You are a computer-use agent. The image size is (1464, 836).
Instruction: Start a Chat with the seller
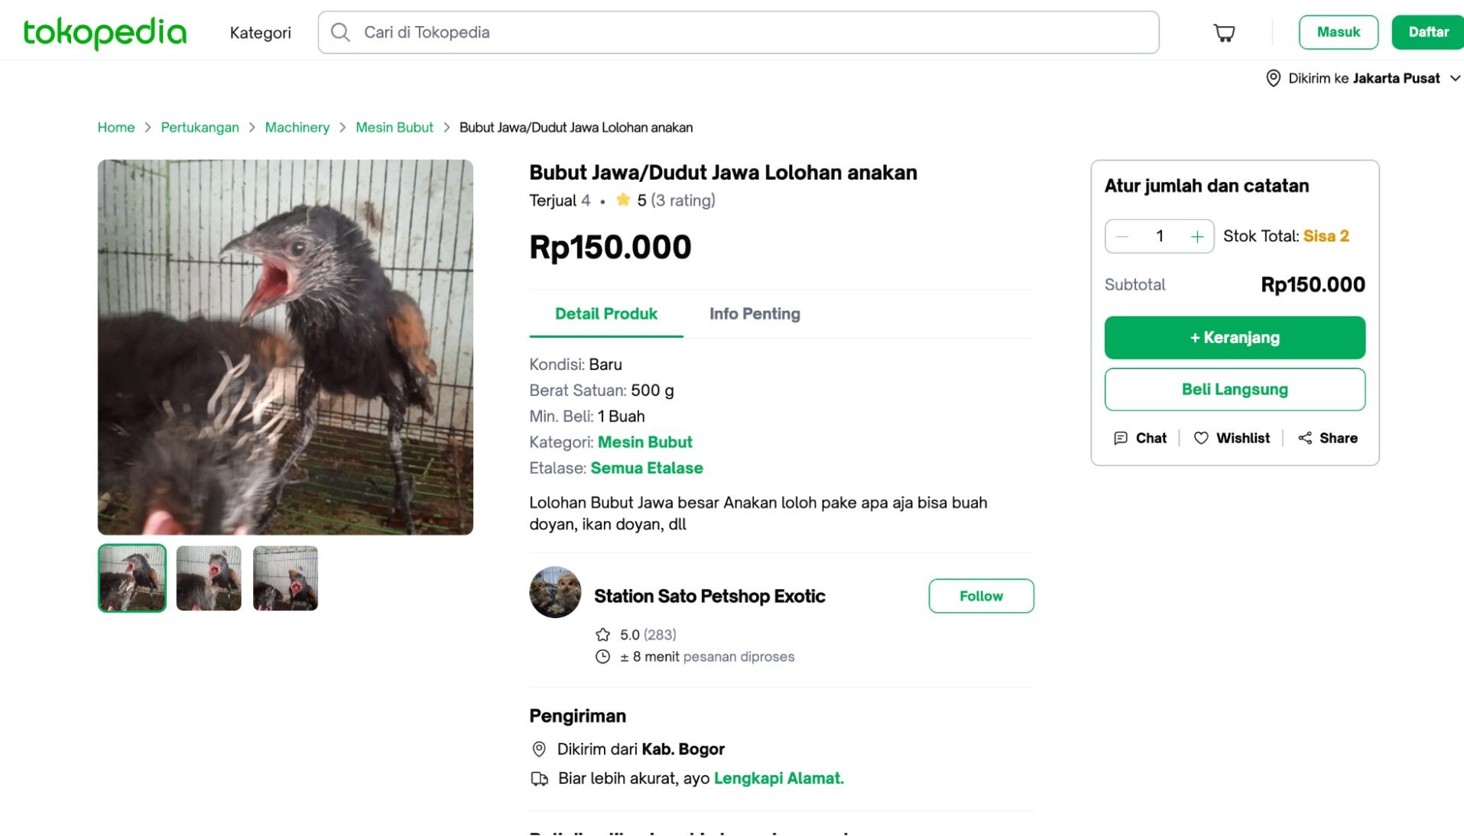coord(1140,438)
